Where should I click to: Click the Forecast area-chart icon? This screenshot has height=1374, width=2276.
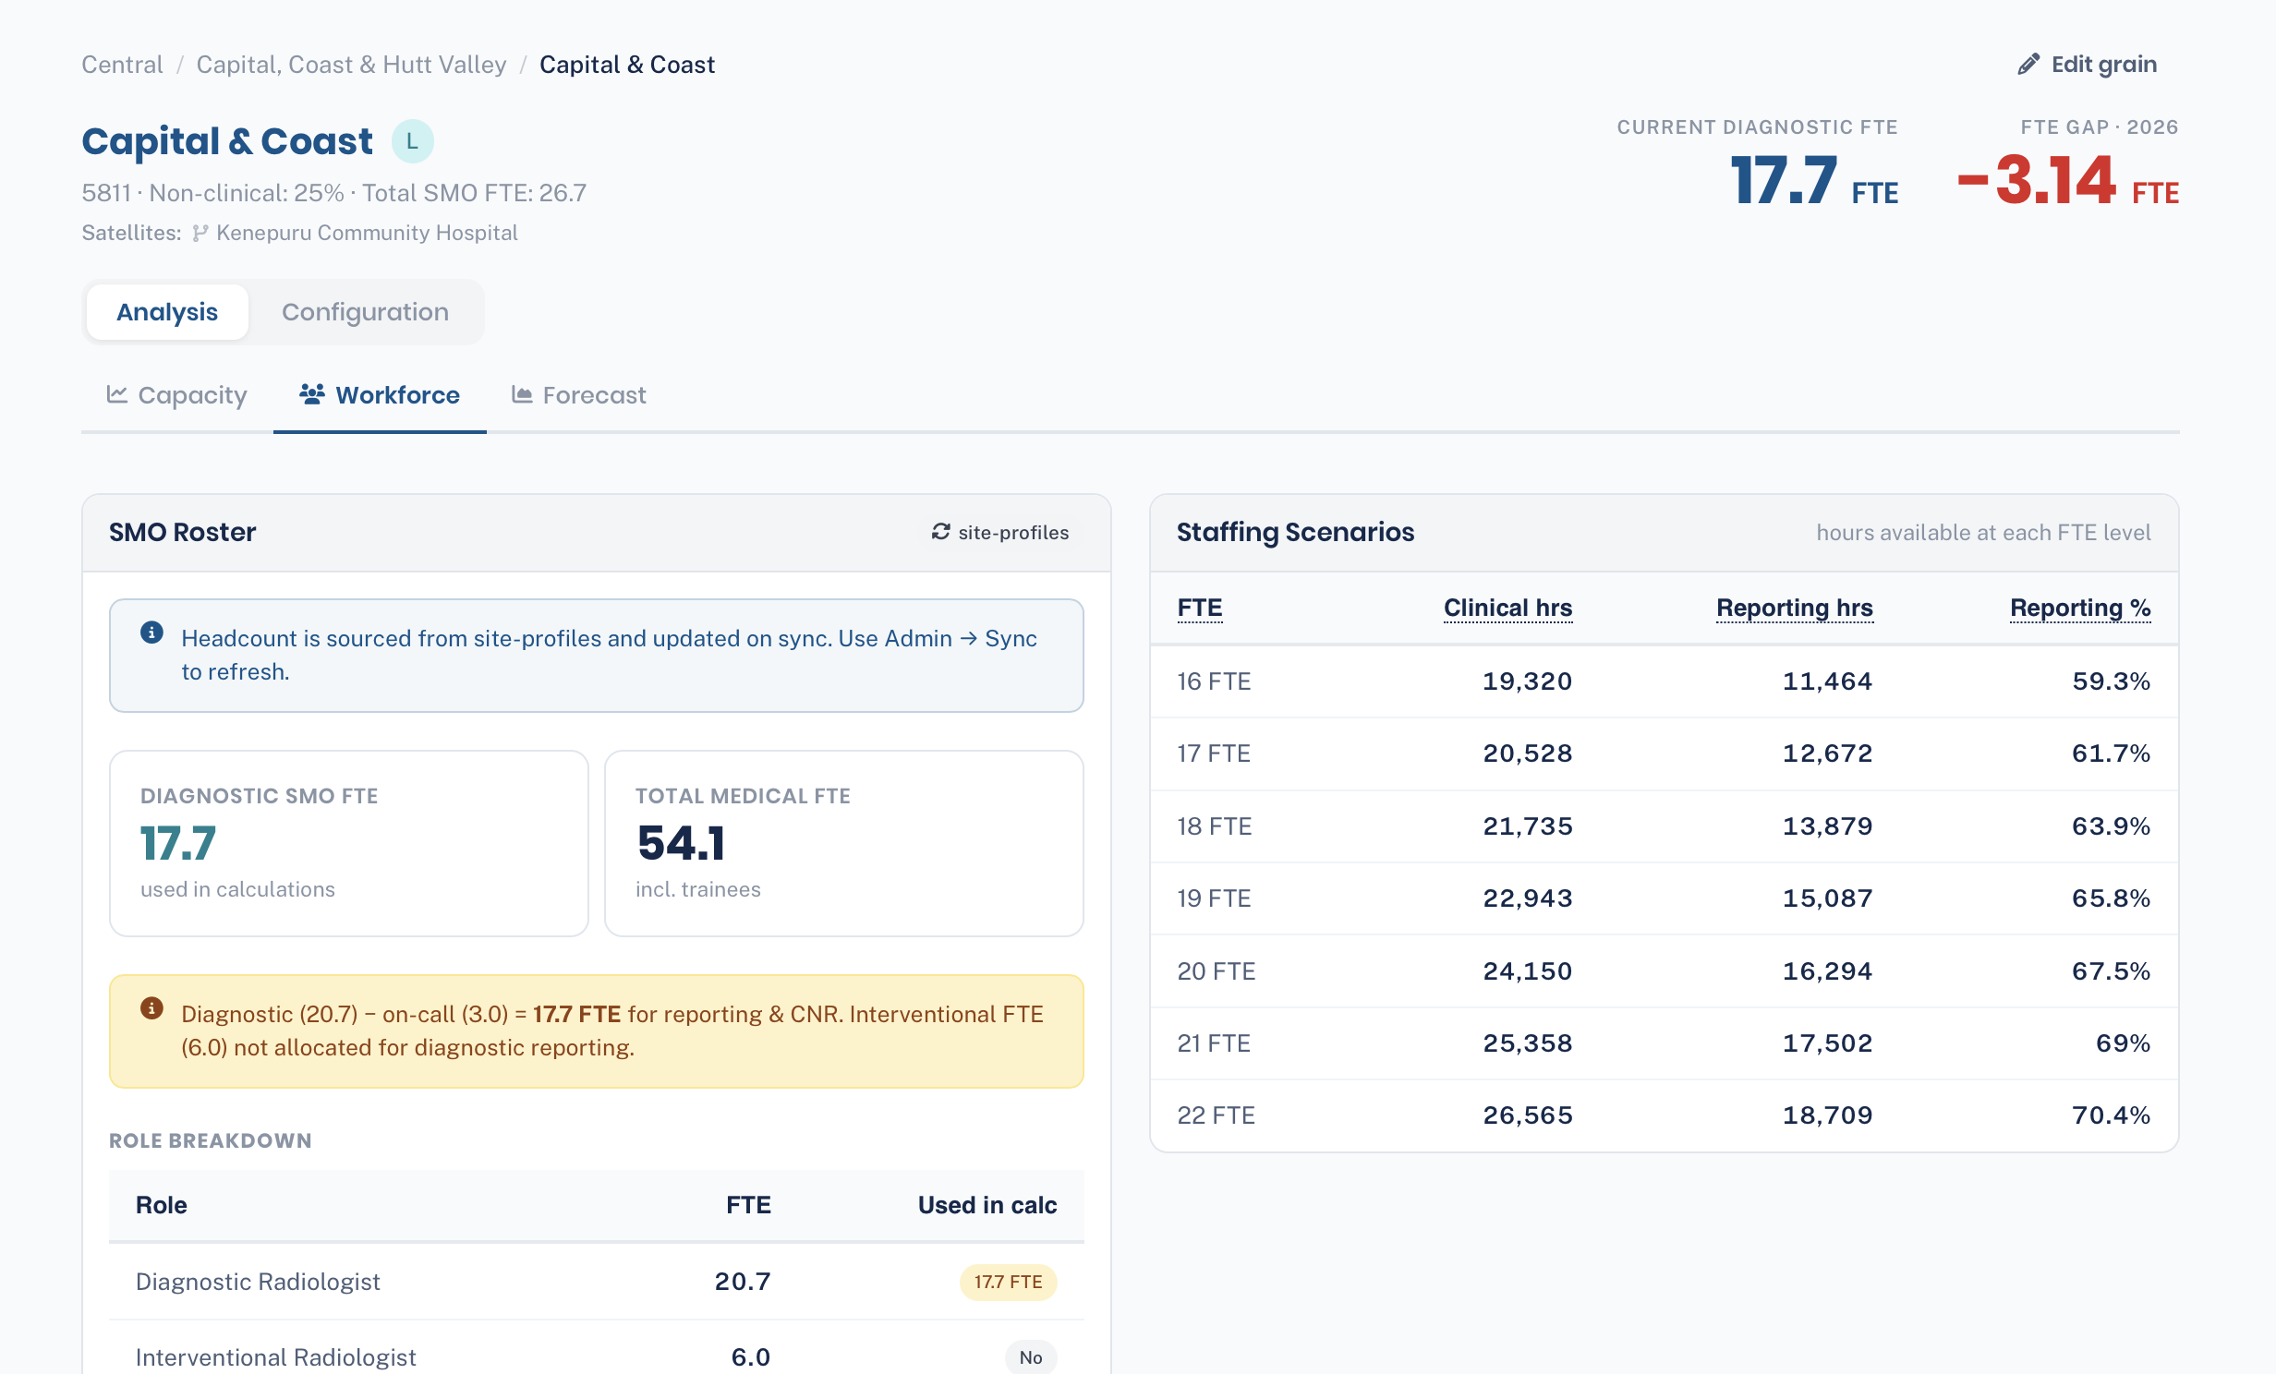click(x=522, y=395)
